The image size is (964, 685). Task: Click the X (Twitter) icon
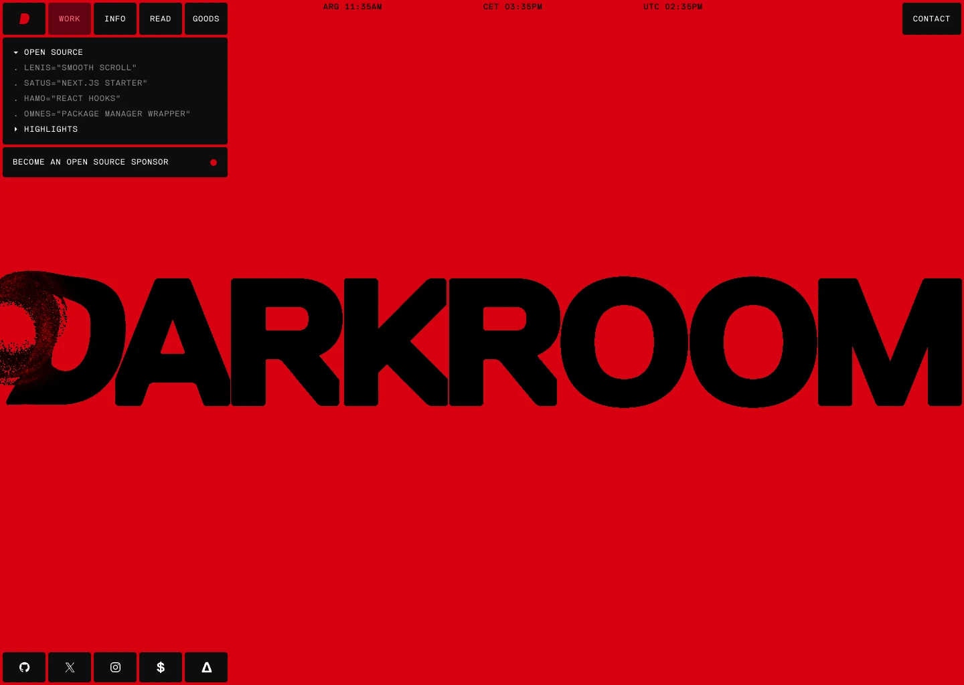click(x=70, y=667)
